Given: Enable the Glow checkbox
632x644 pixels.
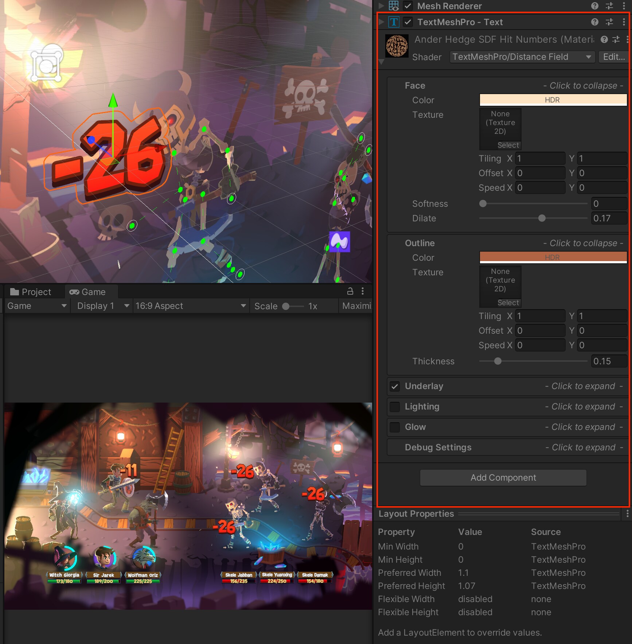Looking at the screenshot, I should 395,427.
